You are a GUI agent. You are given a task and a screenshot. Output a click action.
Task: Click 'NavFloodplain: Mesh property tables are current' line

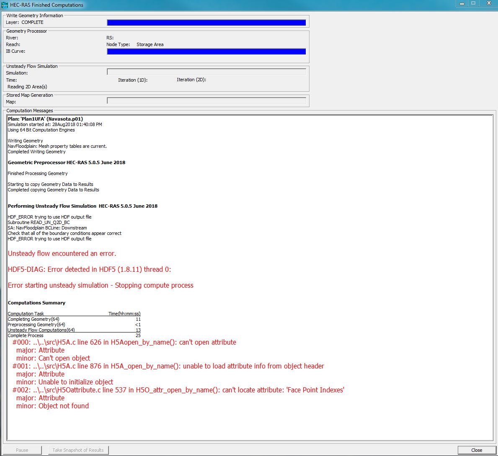click(57, 146)
